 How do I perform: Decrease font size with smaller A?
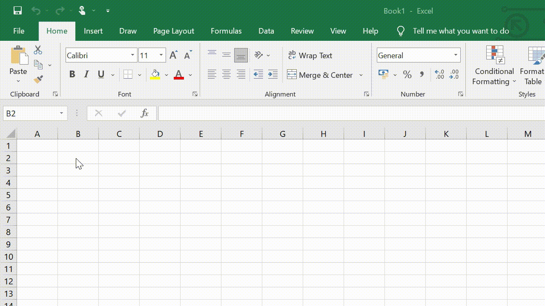188,55
